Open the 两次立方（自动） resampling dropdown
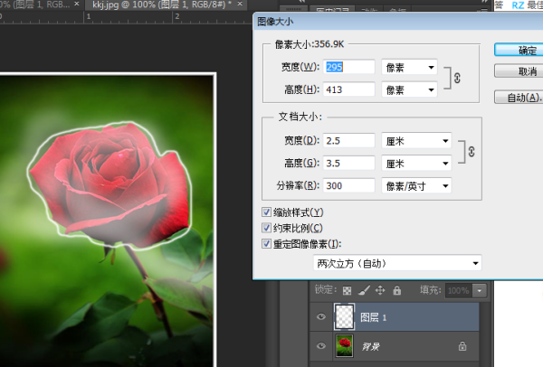Viewport: 543px width, 367px height. (397, 263)
